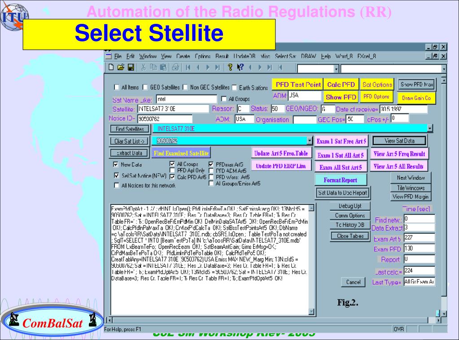
Task: Enable the Non GEO Satellites checkbox
Action: tap(185, 87)
